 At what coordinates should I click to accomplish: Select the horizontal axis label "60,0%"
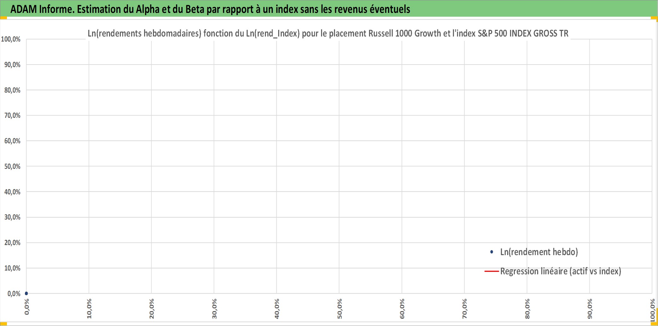pyautogui.click(x=402, y=309)
